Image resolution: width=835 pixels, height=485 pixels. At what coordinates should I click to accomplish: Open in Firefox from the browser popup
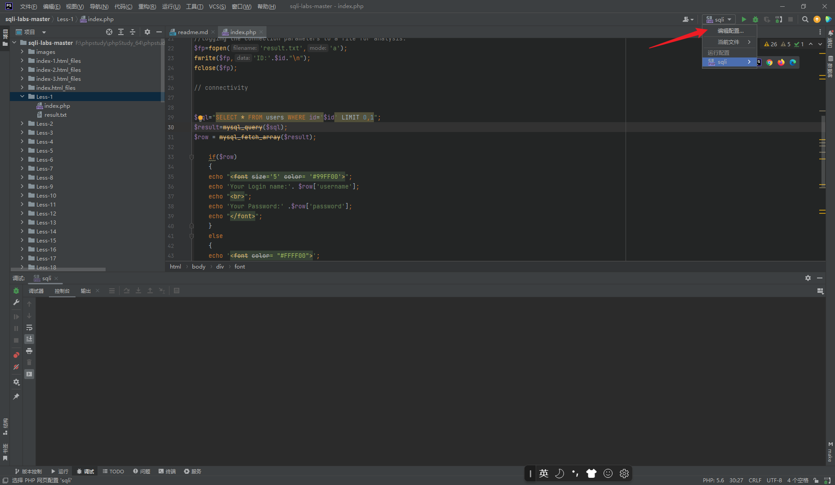pyautogui.click(x=781, y=62)
